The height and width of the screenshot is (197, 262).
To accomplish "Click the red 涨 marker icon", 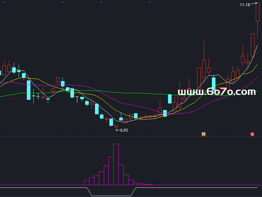I will tap(252, 134).
